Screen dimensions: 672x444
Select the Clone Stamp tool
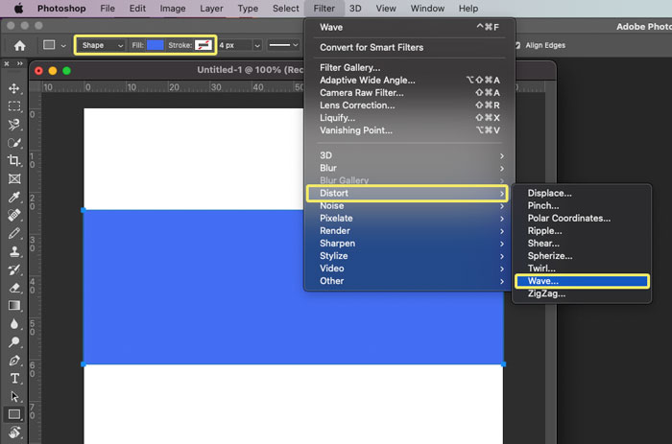pos(14,251)
